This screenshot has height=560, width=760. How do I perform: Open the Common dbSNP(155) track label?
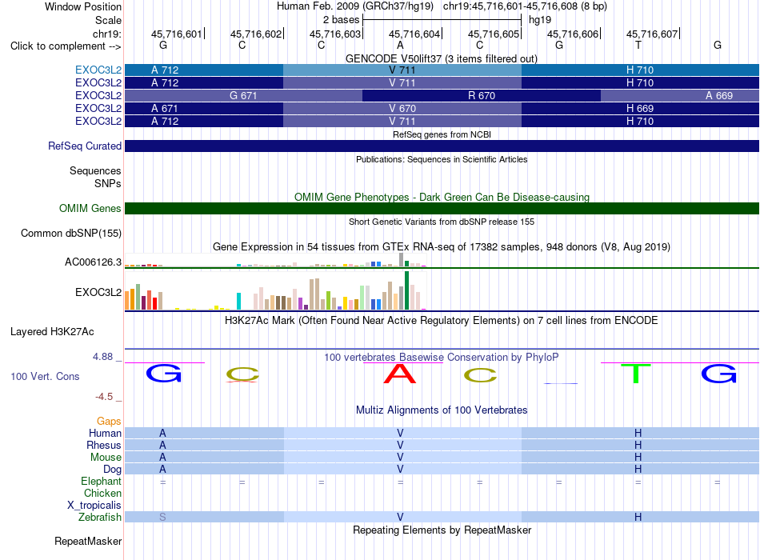pos(70,234)
